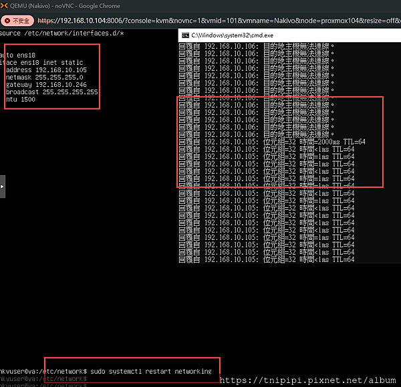This screenshot has width=401, height=387.
Task: Click the 'auto ens18' line
Action: (x=17, y=55)
